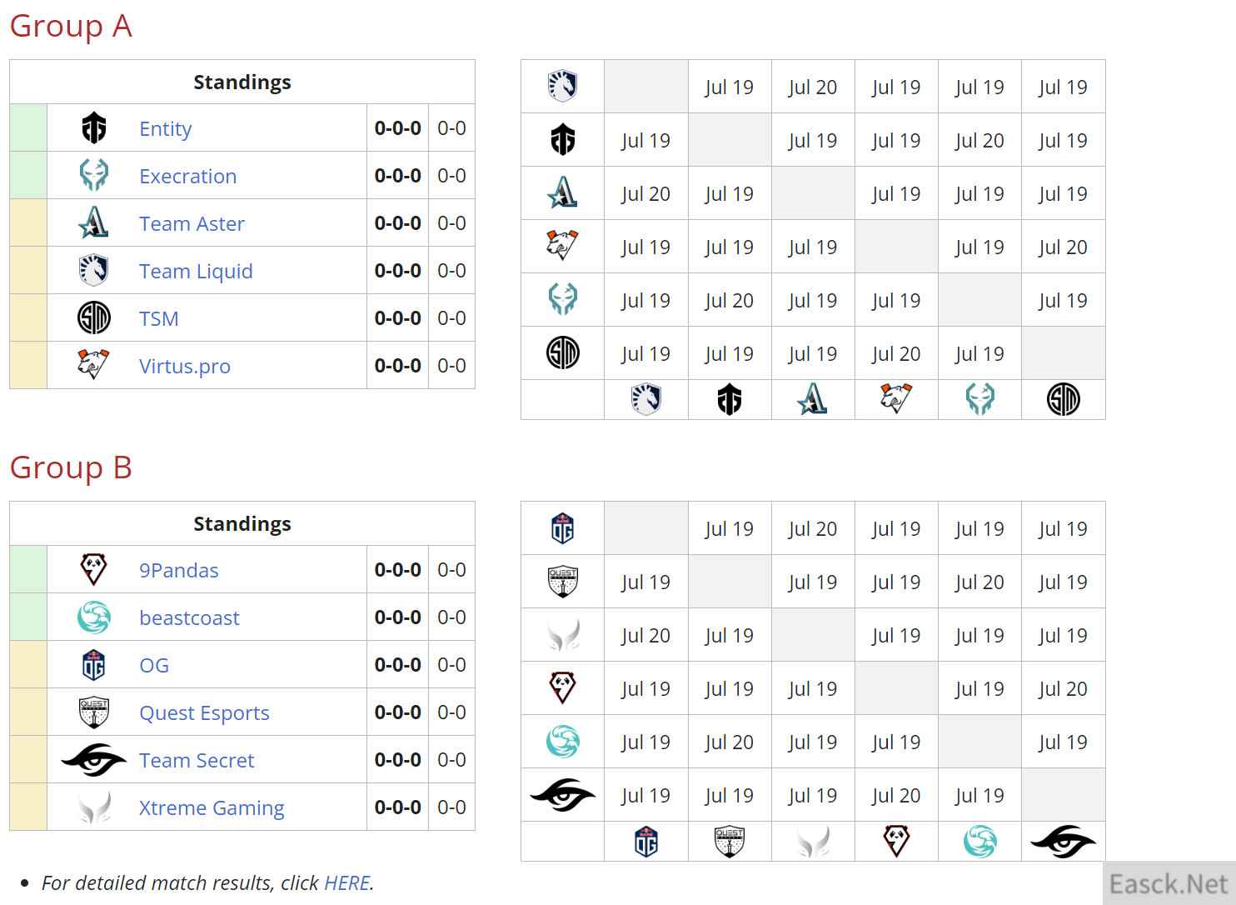Image resolution: width=1236 pixels, height=905 pixels.
Task: Click the Quest Esports logo in Group B standings
Action: (x=93, y=712)
